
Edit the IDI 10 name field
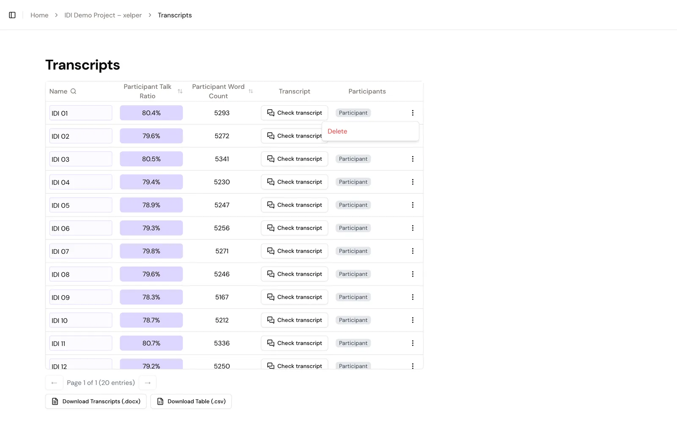(x=81, y=320)
